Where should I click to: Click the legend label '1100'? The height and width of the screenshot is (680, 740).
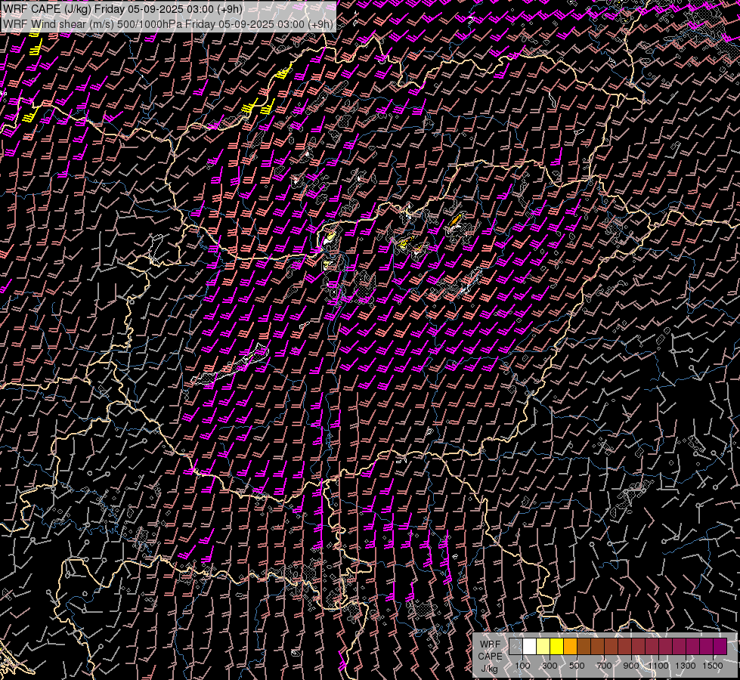[658, 666]
